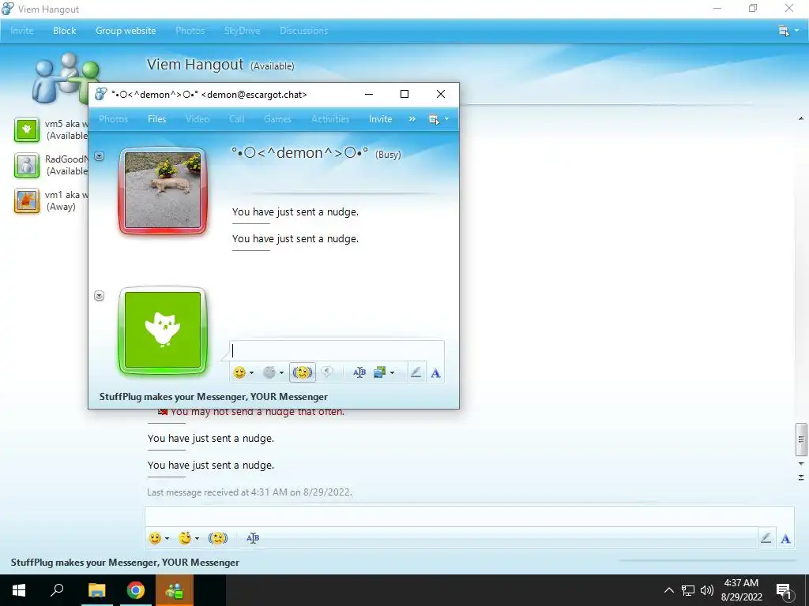Viewport: 809px width, 606px height.
Task: Click demon's cat display picture
Action: (x=163, y=191)
